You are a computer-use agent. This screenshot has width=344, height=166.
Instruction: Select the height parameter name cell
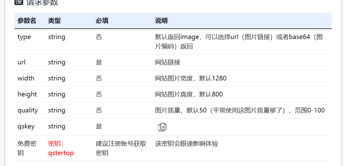coord(27,94)
